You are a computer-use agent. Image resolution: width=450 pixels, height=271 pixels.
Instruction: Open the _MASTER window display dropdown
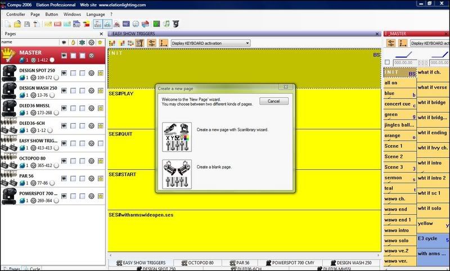tap(430, 43)
